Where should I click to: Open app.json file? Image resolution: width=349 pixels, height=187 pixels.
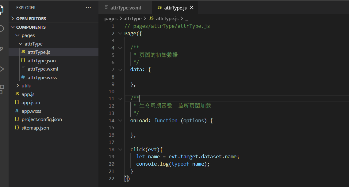(53, 102)
